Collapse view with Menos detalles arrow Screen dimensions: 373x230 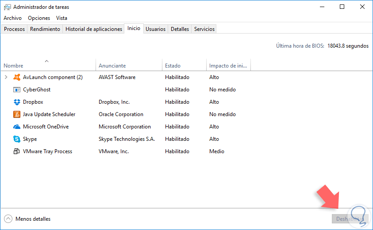click(8, 219)
